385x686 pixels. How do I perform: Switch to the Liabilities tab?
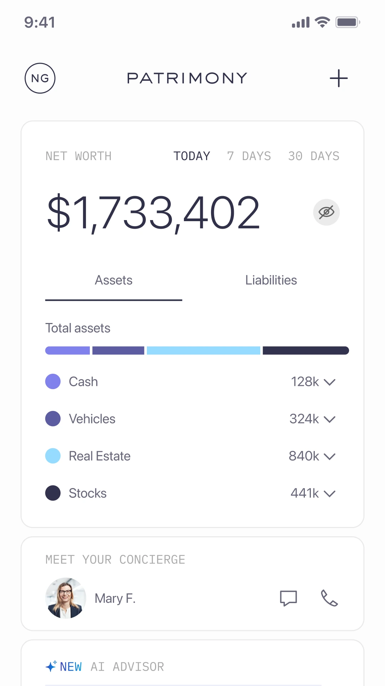point(271,280)
